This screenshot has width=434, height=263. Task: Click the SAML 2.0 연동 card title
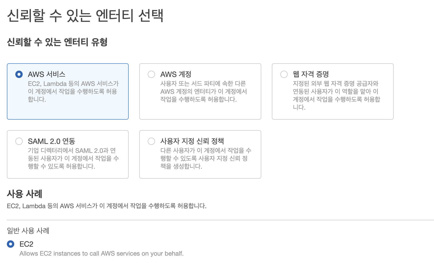tap(52, 141)
